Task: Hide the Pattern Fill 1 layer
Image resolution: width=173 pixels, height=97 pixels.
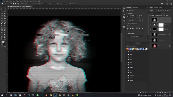Action: 150,25
